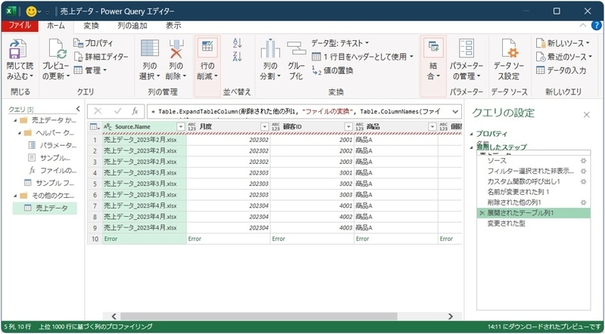Click the Split Column (列の分割) icon

coord(270,49)
